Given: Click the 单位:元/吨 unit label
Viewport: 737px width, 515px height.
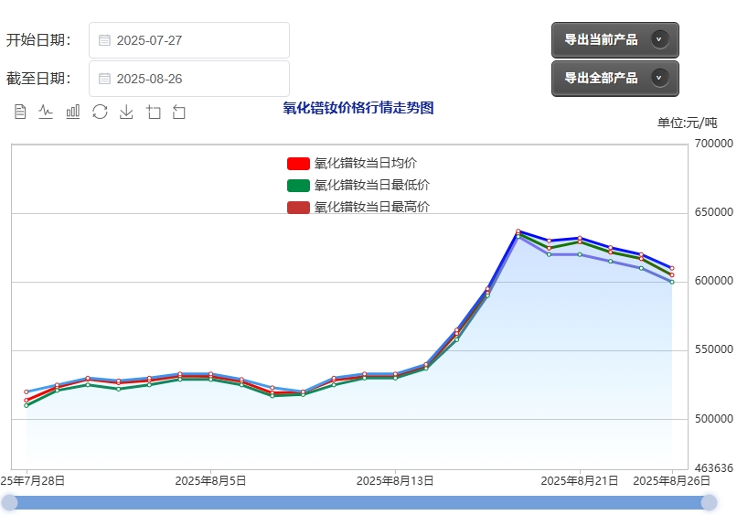Looking at the screenshot, I should coord(688,123).
